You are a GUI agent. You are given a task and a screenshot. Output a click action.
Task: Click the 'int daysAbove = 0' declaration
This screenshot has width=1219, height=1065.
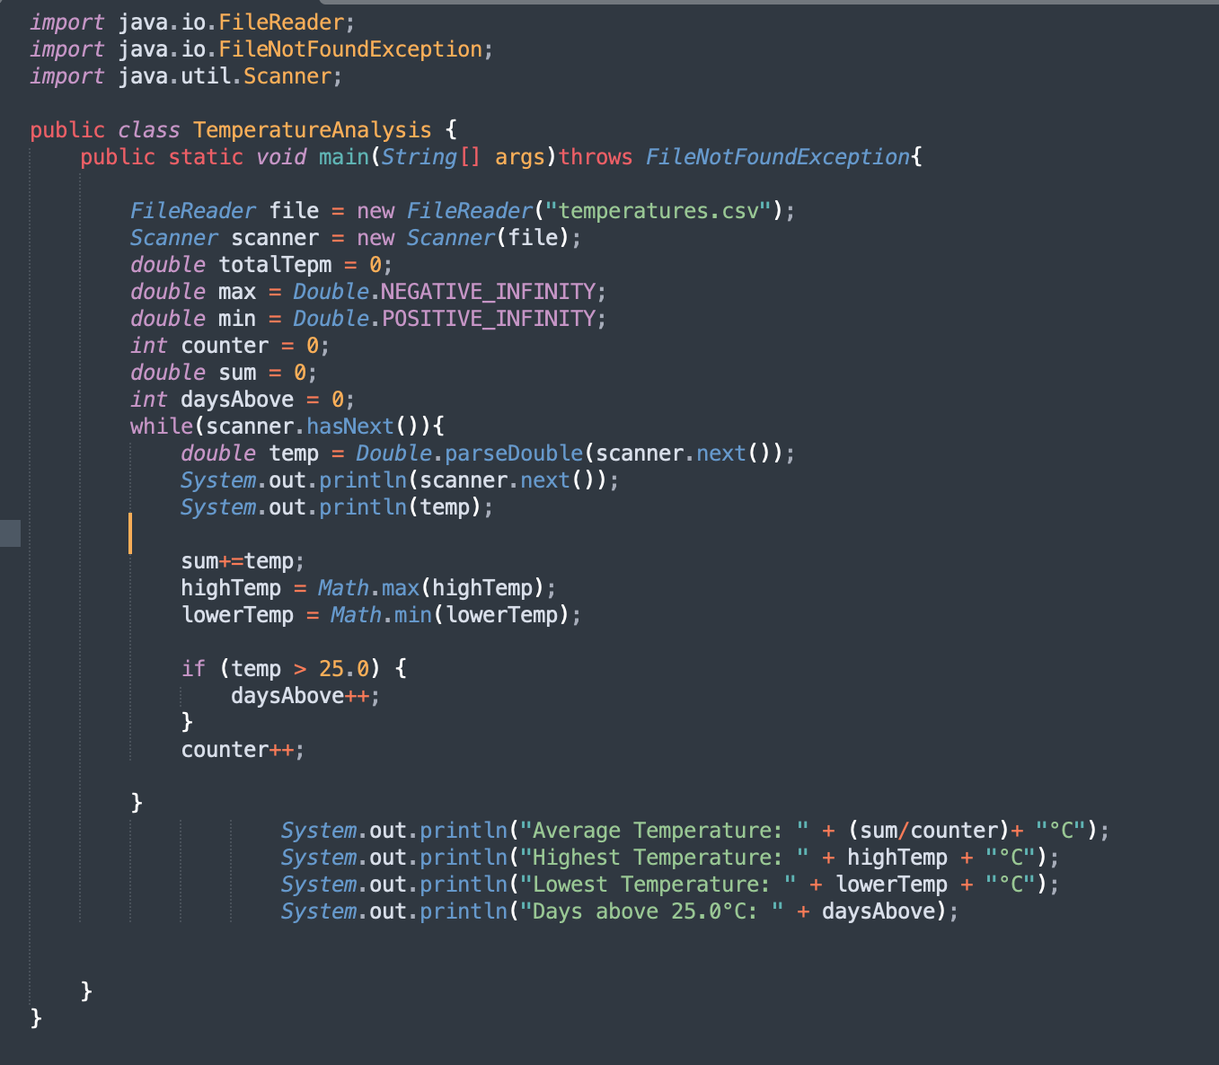click(243, 400)
